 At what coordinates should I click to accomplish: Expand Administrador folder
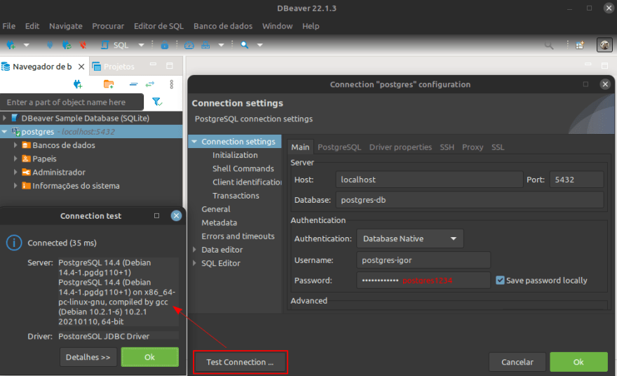coord(15,172)
